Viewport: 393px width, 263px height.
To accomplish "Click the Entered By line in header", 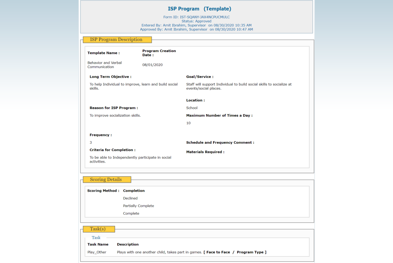I will [196, 25].
